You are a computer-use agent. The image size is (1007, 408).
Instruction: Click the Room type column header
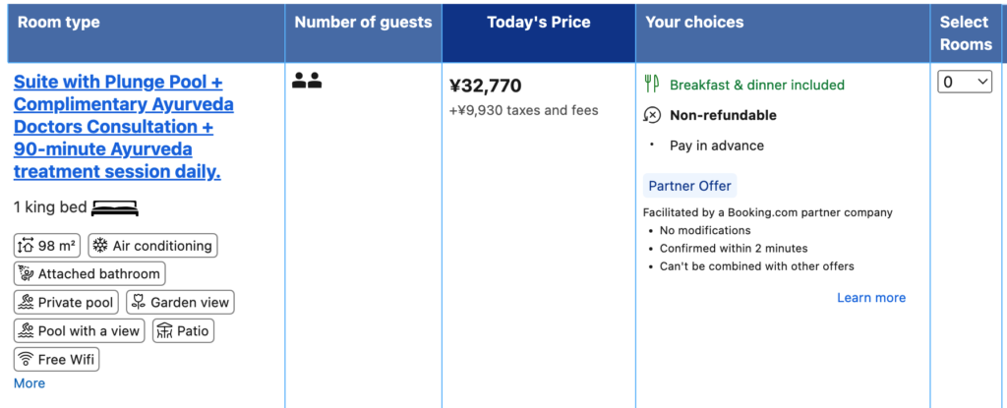click(59, 23)
